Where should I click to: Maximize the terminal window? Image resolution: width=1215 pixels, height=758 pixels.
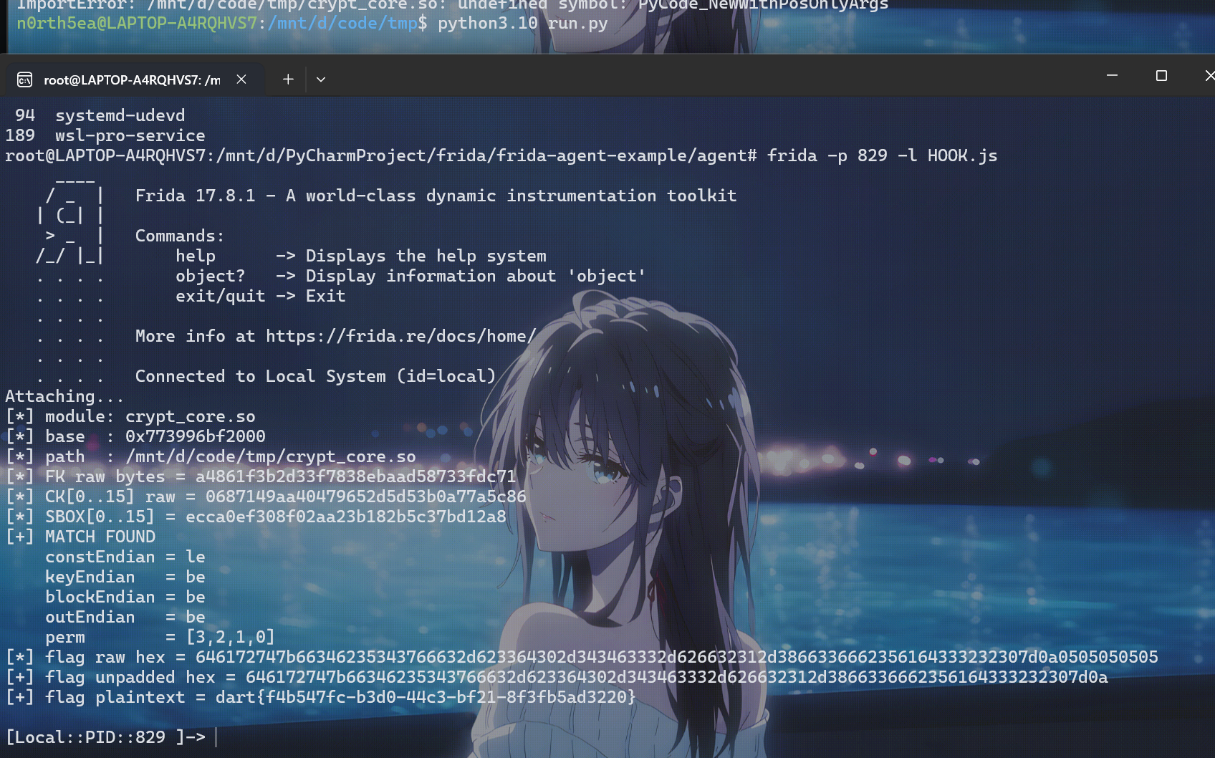pyautogui.click(x=1161, y=75)
